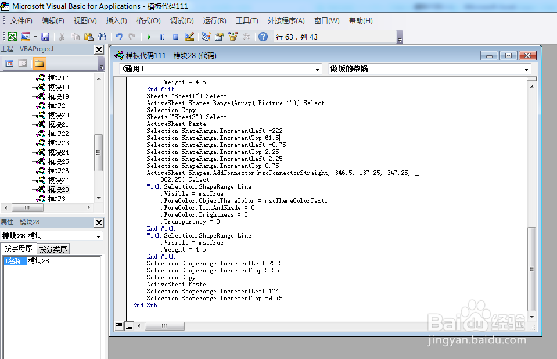Open the Object Browser icon
Image resolution: width=557 pixels, height=359 pixels.
[x=233, y=37]
